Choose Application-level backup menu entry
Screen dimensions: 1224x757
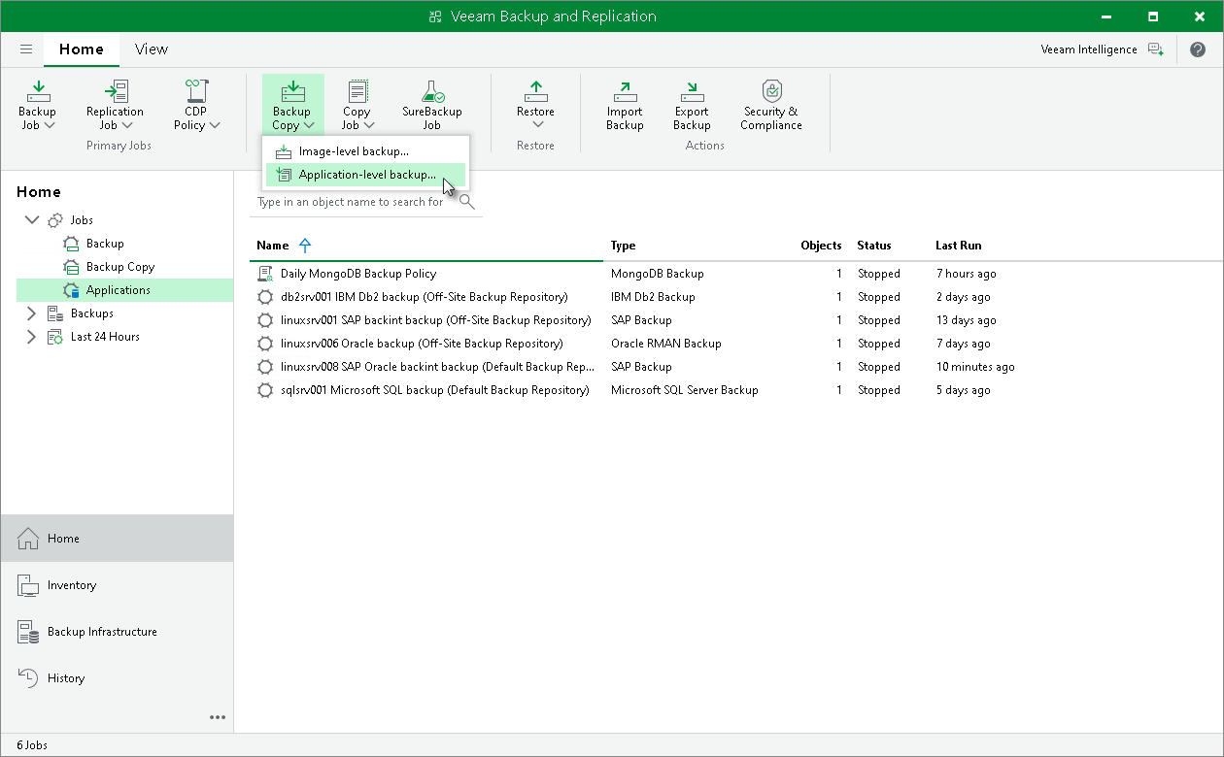(367, 175)
